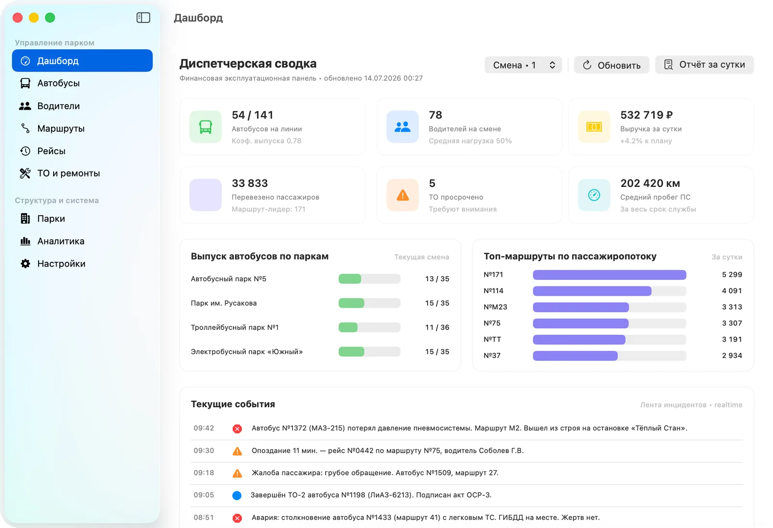Open Аналитика in the sidebar
The width and height of the screenshot is (773, 528).
[82, 241]
